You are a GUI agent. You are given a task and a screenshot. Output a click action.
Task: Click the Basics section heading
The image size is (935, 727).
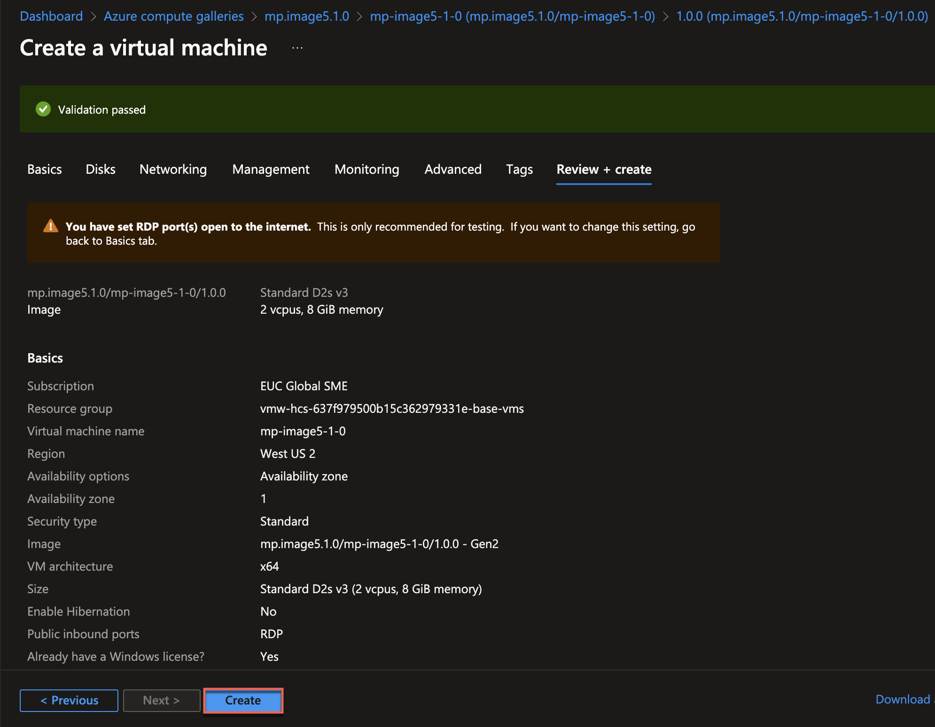tap(45, 358)
